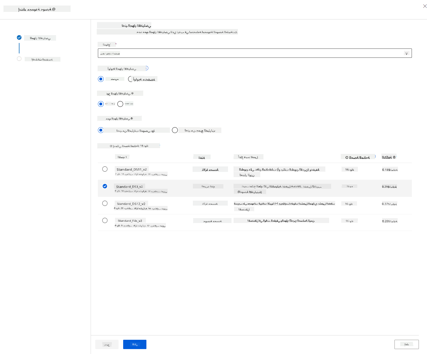427x354 pixels.
Task: Click the Standard_DS12_v2 table row
Action: (255, 206)
